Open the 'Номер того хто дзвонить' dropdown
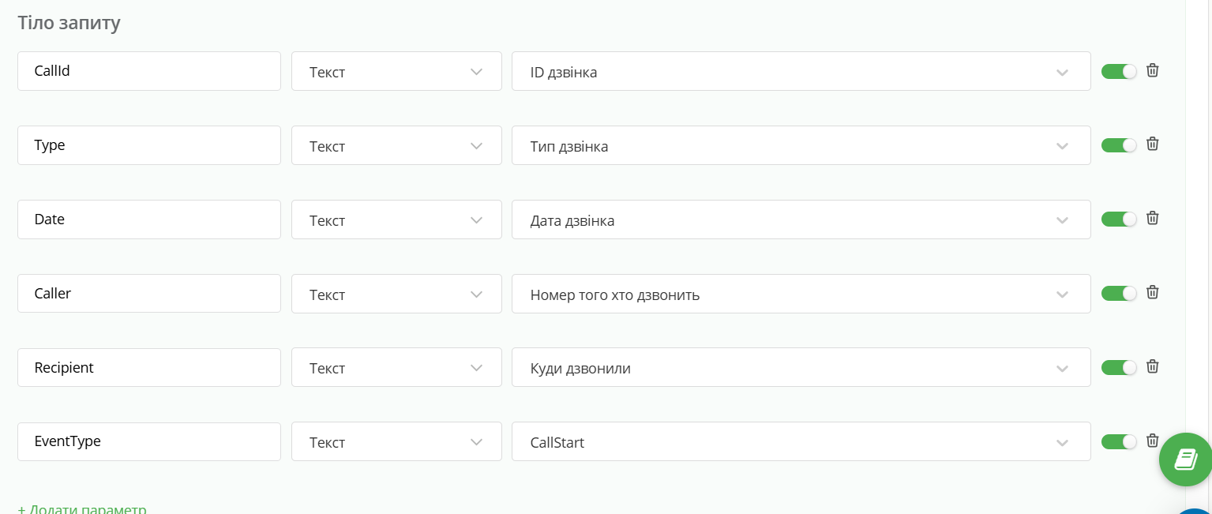1212x514 pixels. pyautogui.click(x=801, y=295)
